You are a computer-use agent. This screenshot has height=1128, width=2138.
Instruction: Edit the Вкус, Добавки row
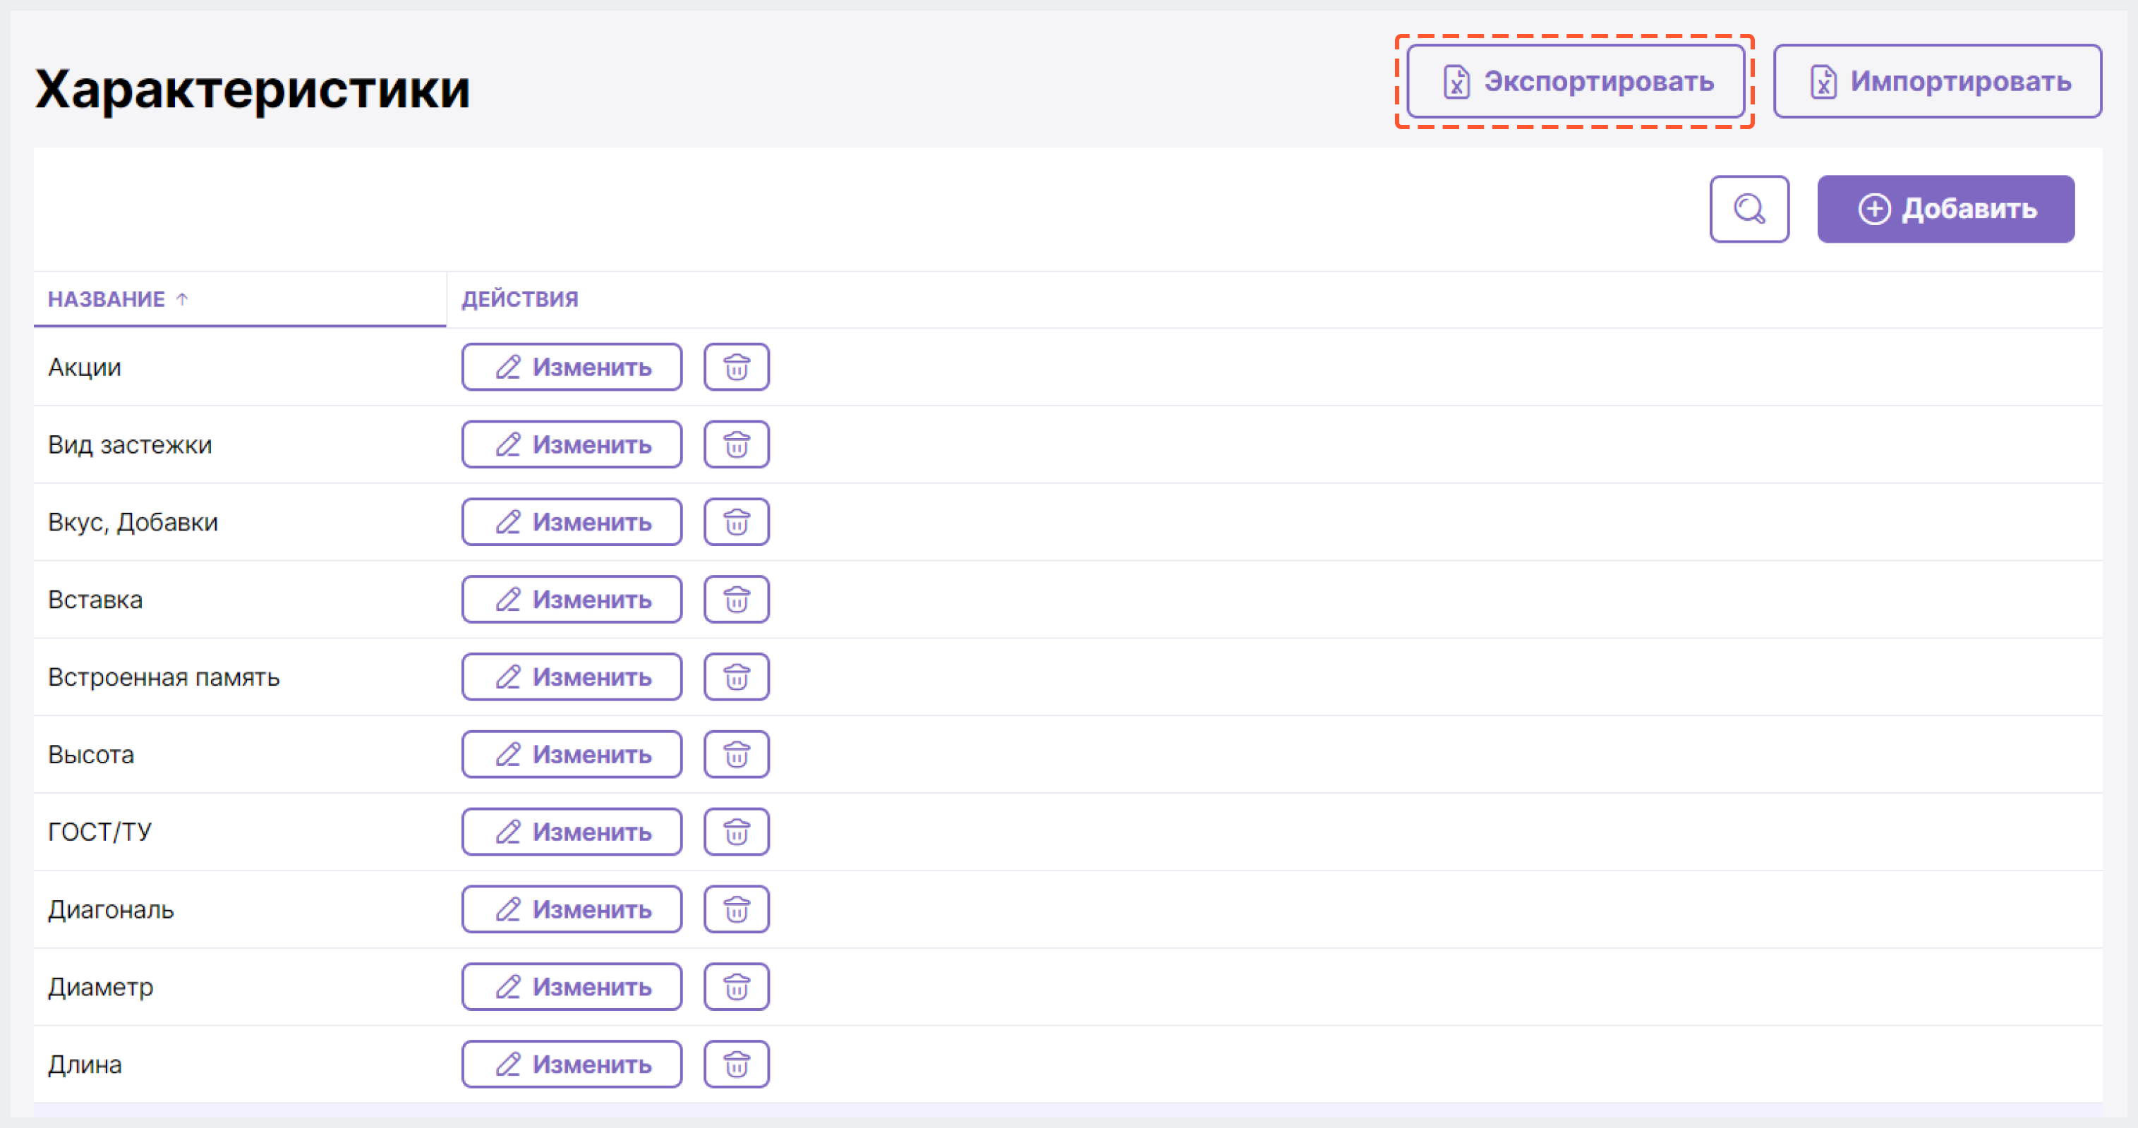(x=572, y=522)
